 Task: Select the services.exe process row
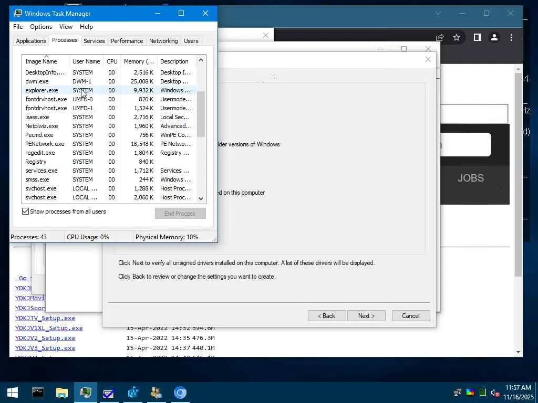pyautogui.click(x=109, y=171)
